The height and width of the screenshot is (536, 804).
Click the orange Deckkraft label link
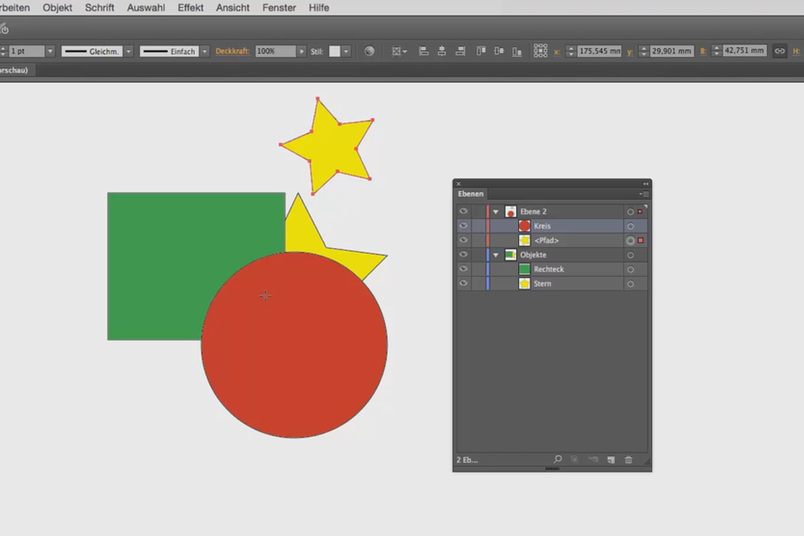tap(232, 51)
